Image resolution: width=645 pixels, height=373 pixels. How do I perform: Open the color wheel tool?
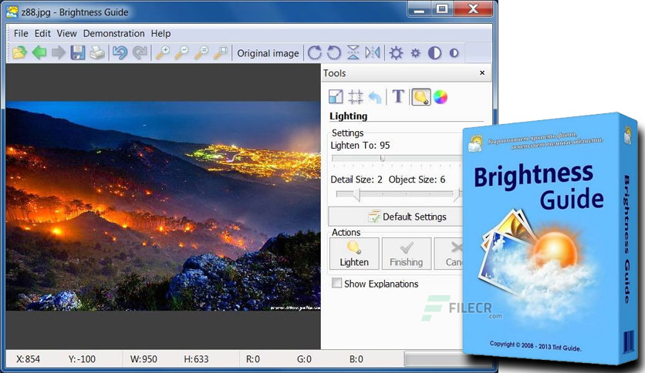440,97
